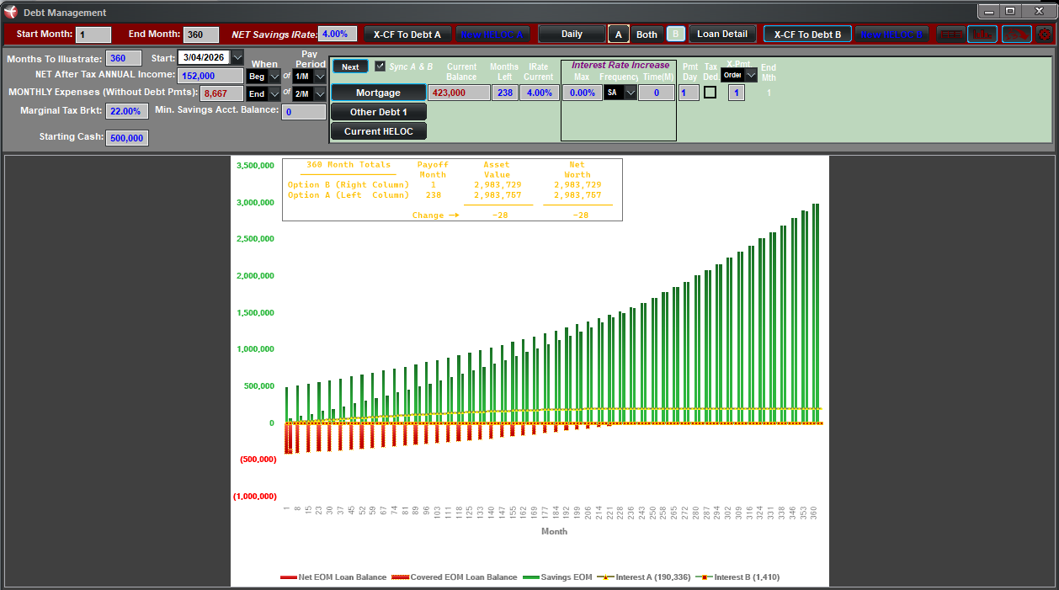Edit the Marginal Tax Brkt field
The width and height of the screenshot is (1059, 590).
click(x=127, y=111)
